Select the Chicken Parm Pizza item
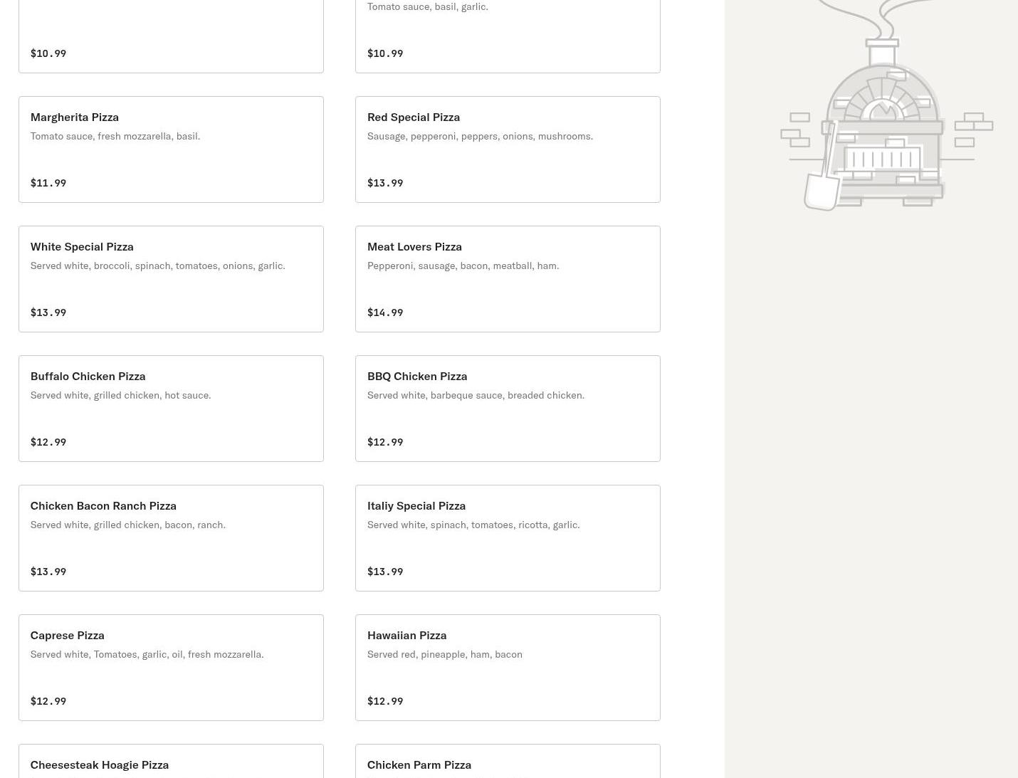Image resolution: width=1018 pixels, height=778 pixels. [x=508, y=761]
